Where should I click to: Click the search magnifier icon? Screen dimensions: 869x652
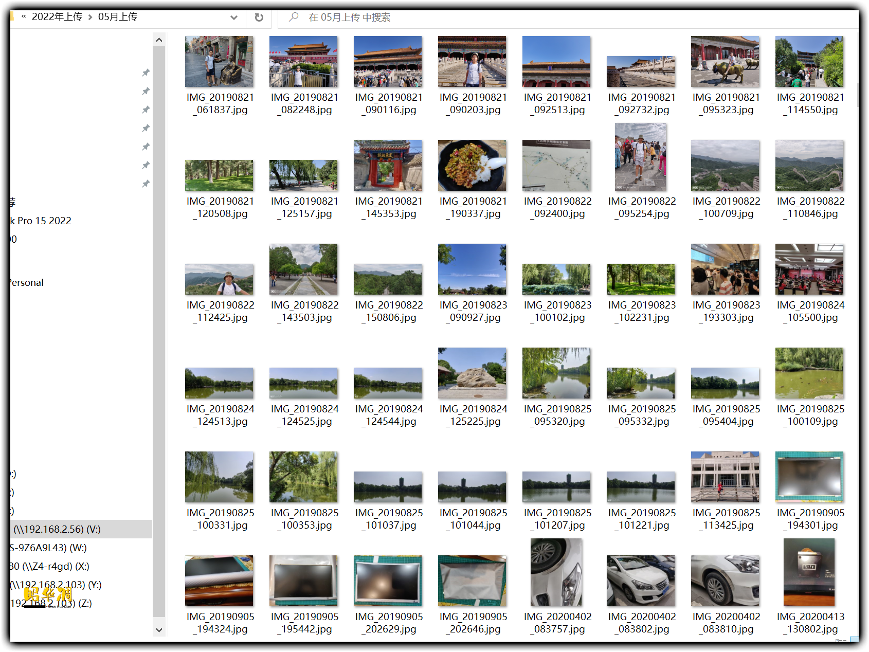point(294,17)
